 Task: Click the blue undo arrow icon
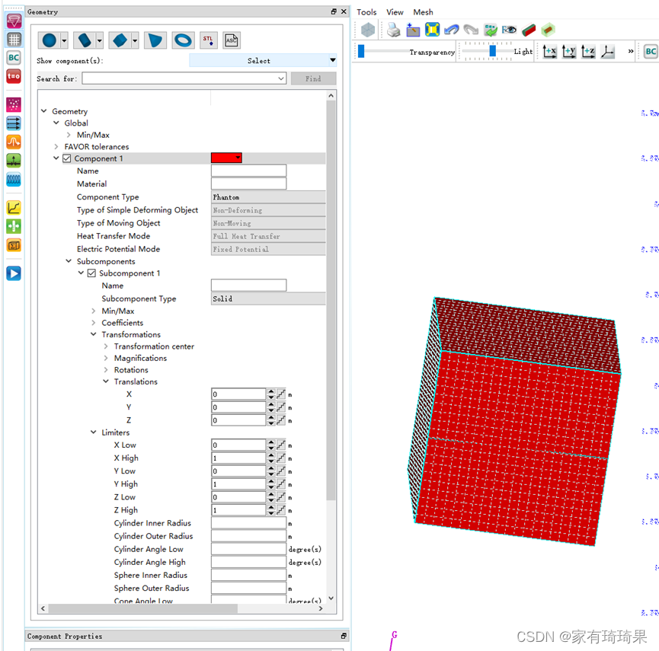[x=451, y=30]
